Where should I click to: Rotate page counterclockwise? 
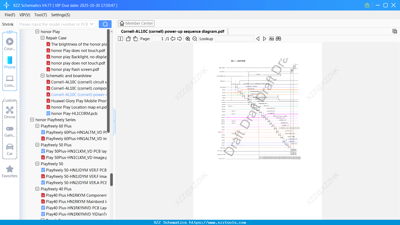coord(128,39)
